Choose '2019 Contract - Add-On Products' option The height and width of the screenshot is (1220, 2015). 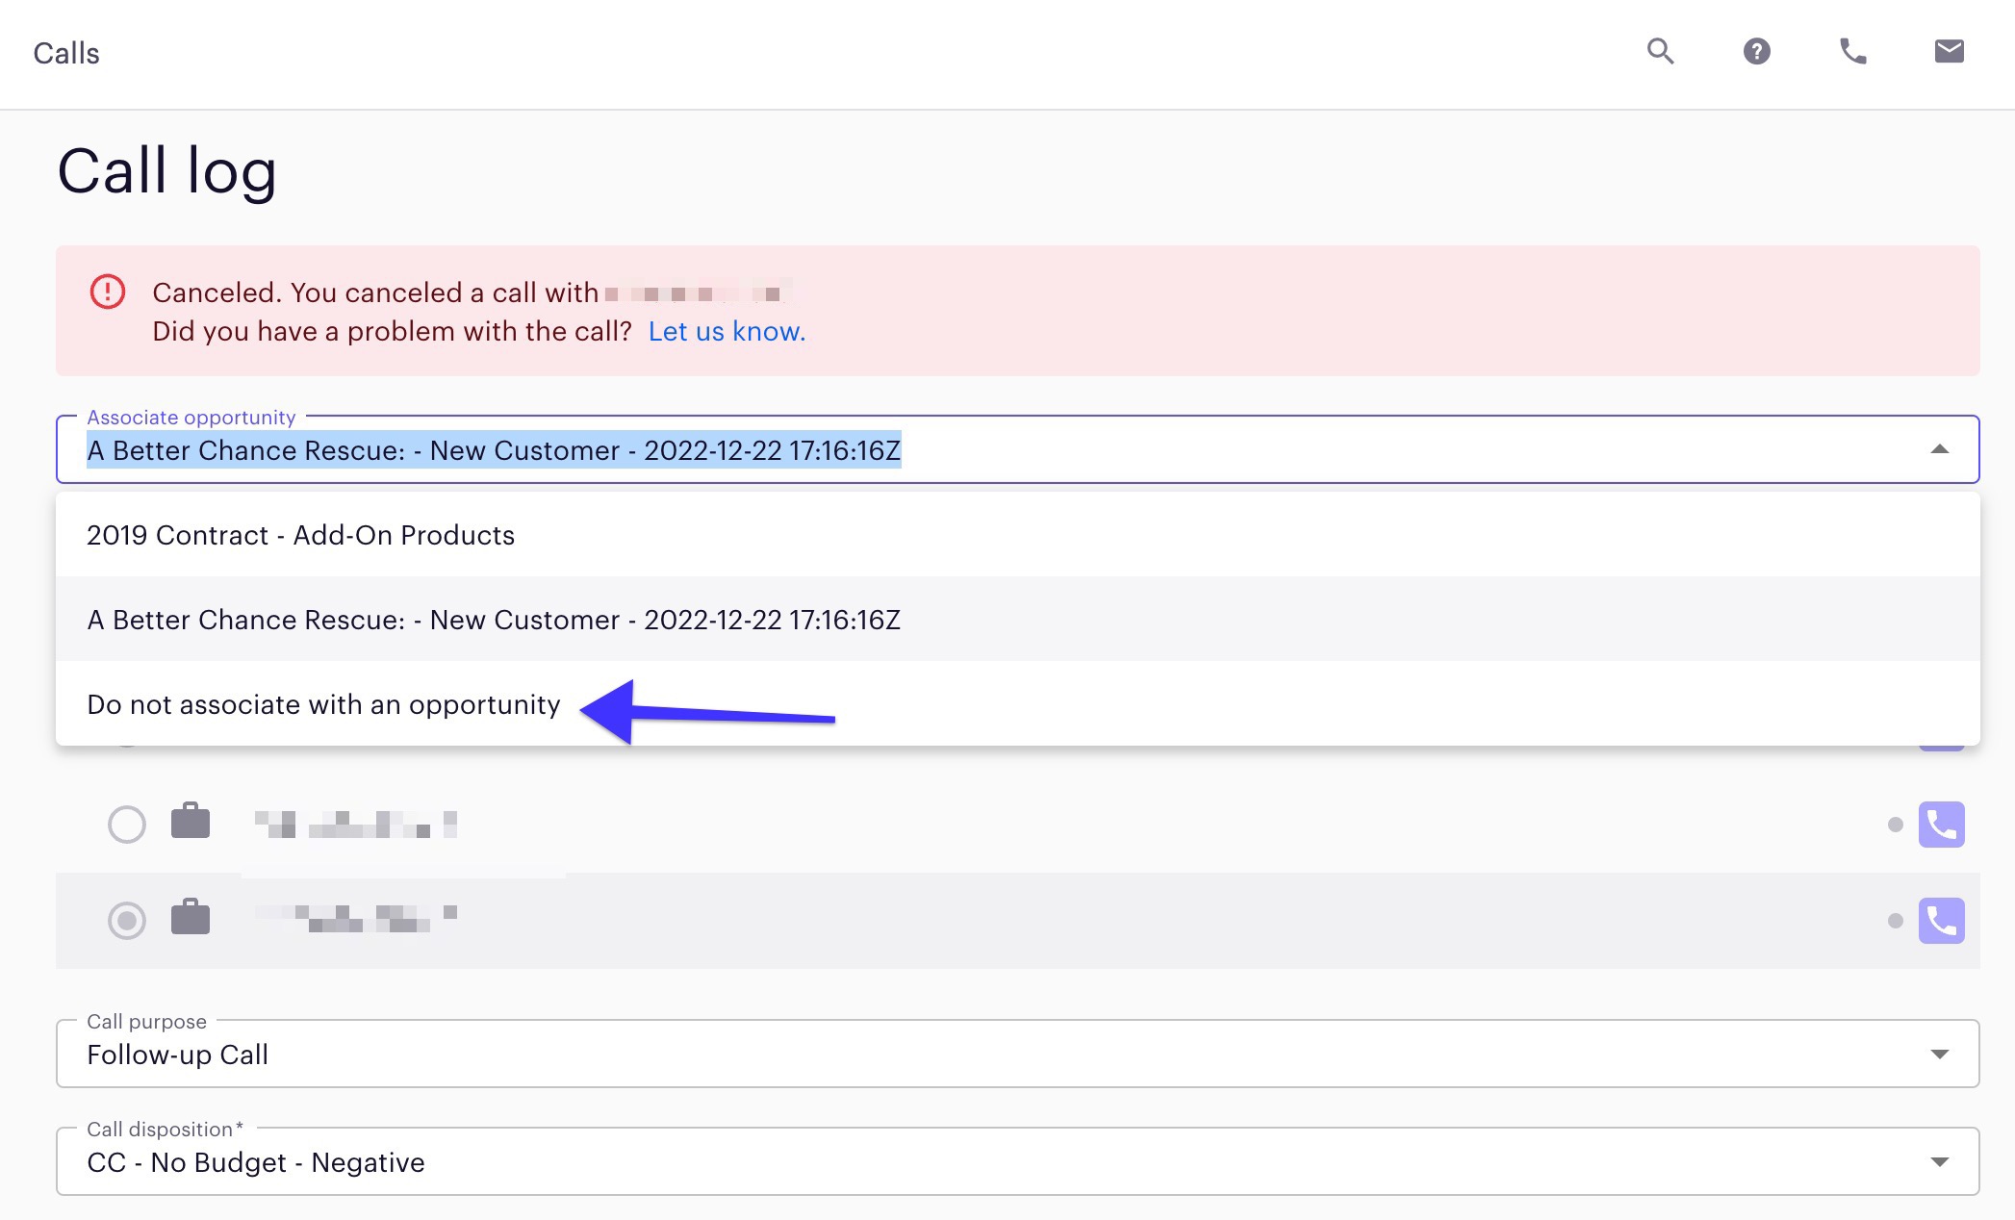[x=301, y=535]
